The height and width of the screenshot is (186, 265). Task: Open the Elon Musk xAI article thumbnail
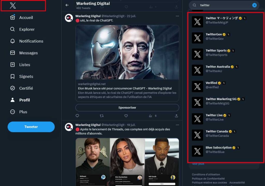pyautogui.click(x=127, y=52)
